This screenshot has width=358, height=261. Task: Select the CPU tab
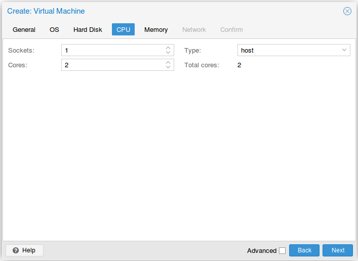coord(123,30)
